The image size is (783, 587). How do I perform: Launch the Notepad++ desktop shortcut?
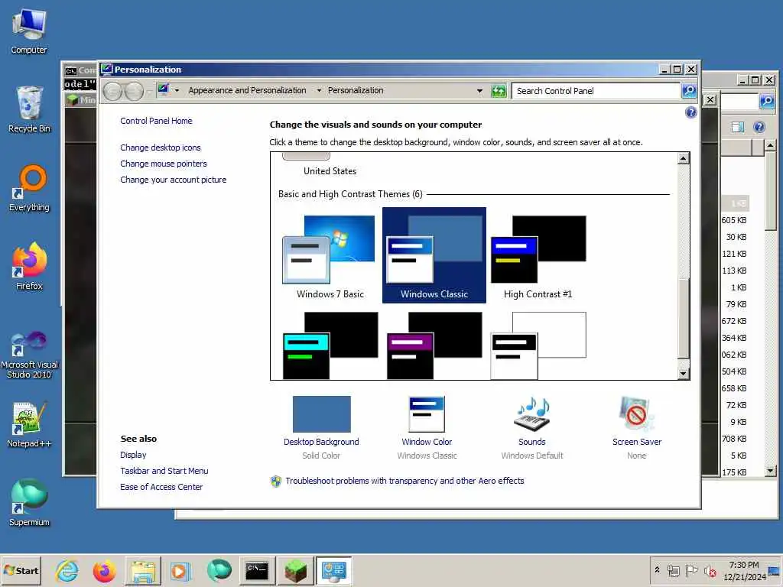tap(29, 425)
